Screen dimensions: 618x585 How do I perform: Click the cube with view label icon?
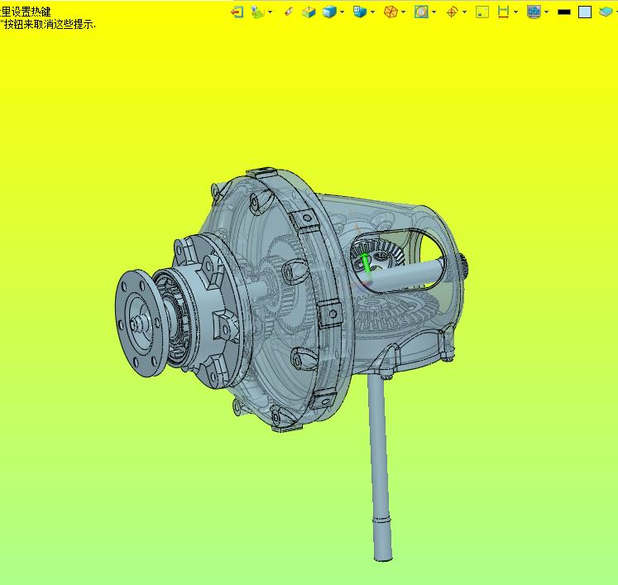(x=359, y=12)
